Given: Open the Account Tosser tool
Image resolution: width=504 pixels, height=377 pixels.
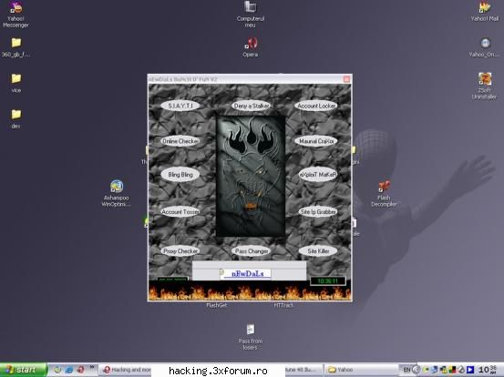Looking at the screenshot, I should (x=180, y=212).
